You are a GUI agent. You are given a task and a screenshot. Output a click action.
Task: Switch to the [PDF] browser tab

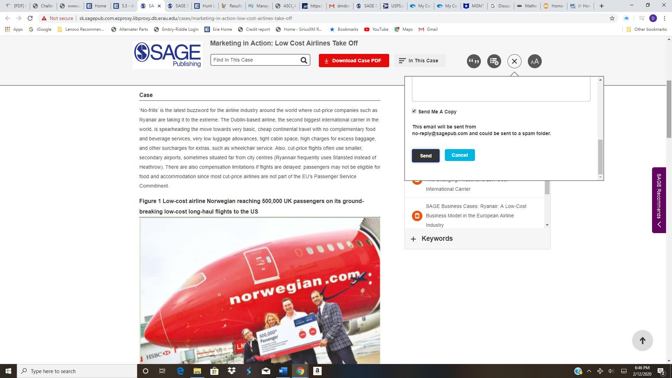(x=16, y=6)
